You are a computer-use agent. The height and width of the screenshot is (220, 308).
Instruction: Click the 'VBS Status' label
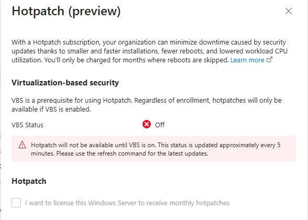click(x=27, y=125)
